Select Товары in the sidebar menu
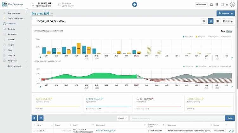The image size is (238, 133). click(x=11, y=45)
